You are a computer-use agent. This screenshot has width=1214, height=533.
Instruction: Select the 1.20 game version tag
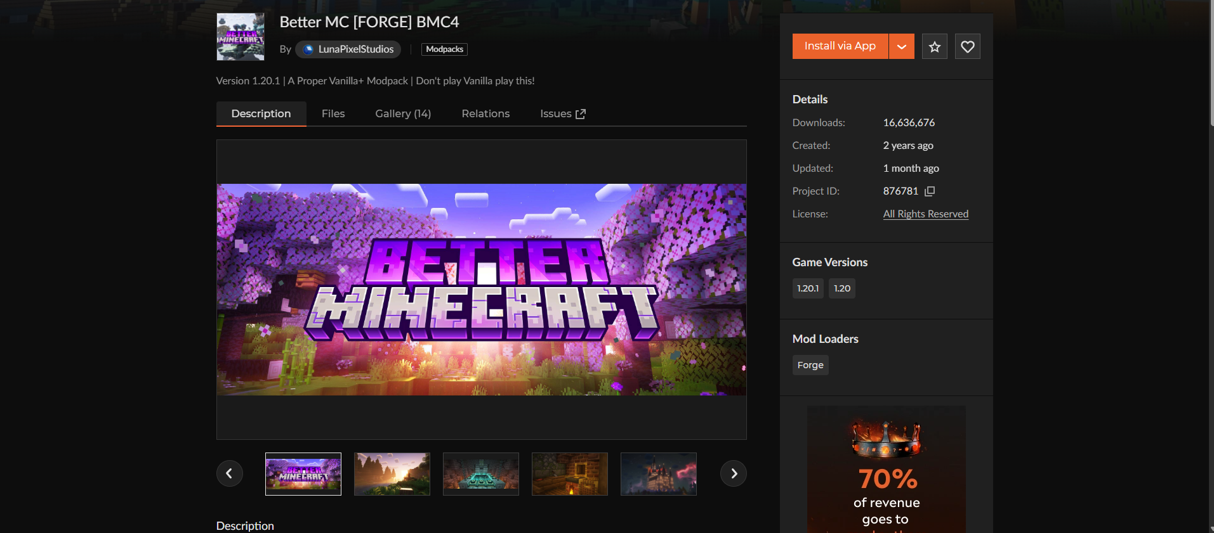click(842, 288)
